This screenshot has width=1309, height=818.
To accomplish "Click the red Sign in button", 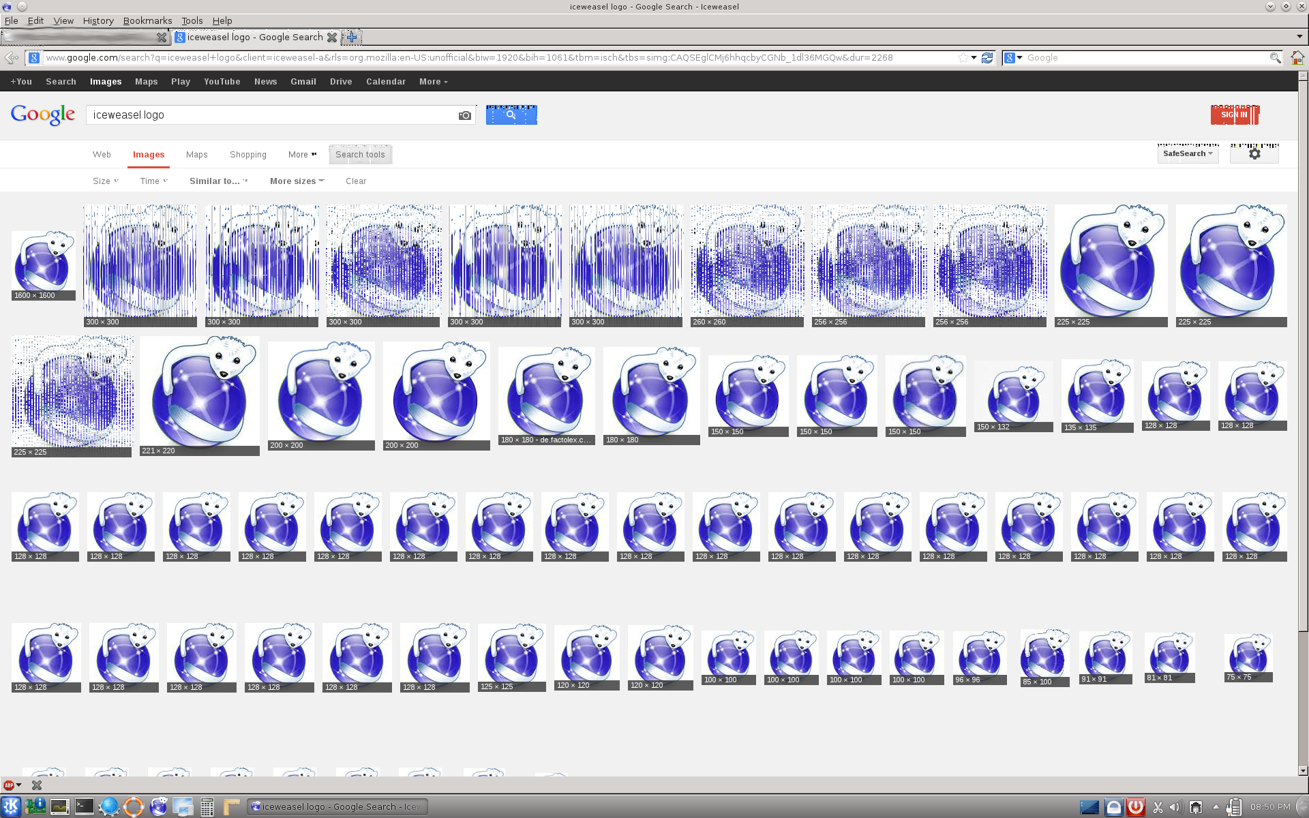I will [x=1234, y=115].
